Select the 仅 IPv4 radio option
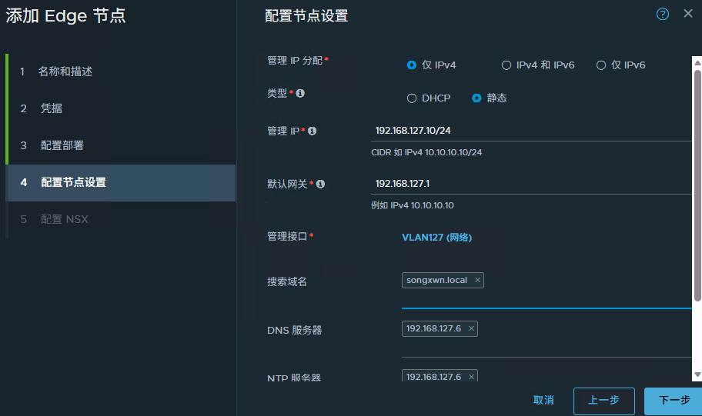This screenshot has width=702, height=416. 412,65
